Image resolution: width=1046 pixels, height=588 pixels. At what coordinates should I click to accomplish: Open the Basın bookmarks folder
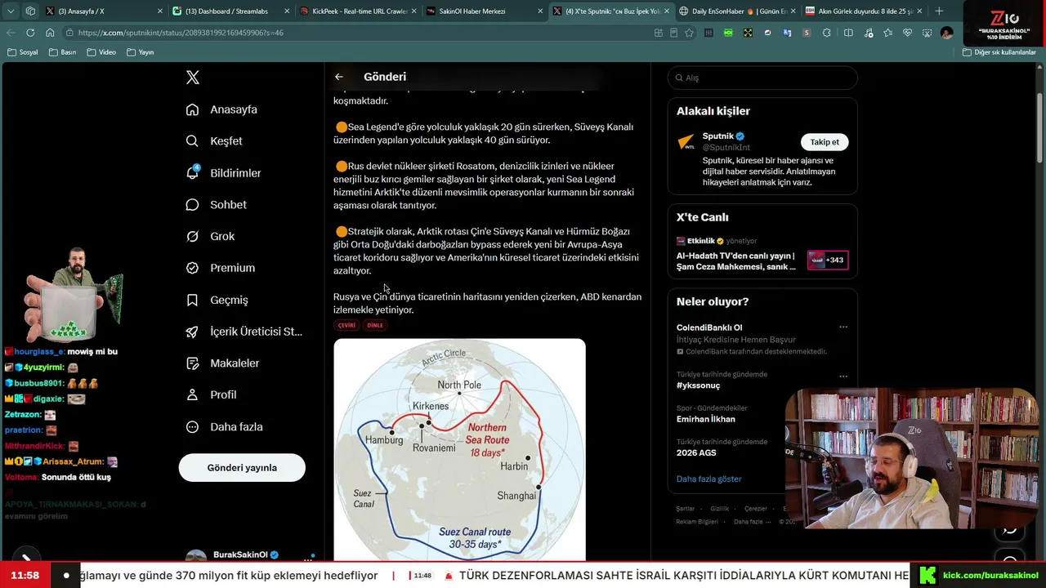coord(62,52)
